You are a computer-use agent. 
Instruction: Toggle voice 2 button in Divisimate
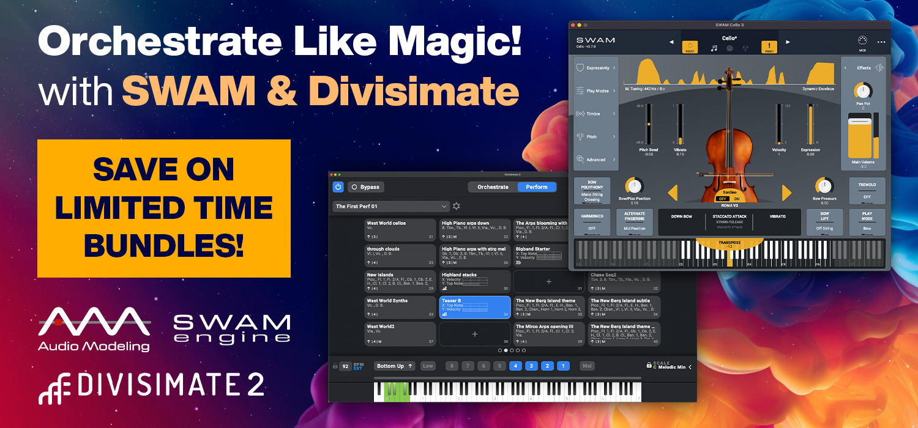[x=547, y=366]
